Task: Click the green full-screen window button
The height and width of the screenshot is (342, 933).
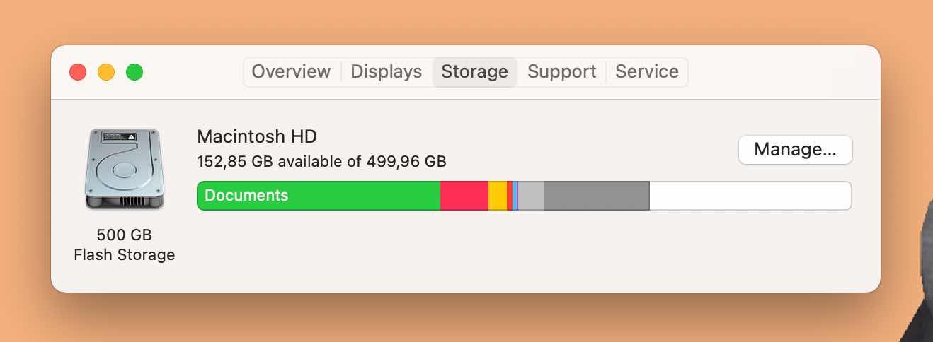Action: [134, 72]
